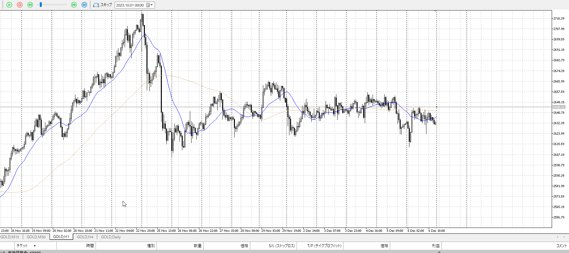Click the S/L (ストップロス) column header
Image resolution: width=569 pixels, height=253 pixels.
pos(282,246)
